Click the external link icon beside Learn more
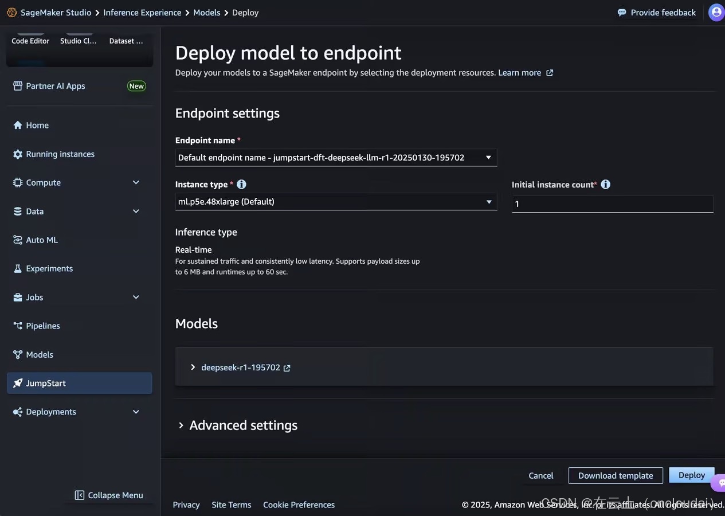This screenshot has height=516, width=725. (549, 73)
